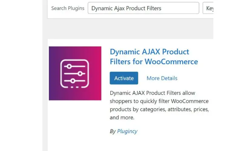Activate the Dynamic AJAX Product Filters plugin
Viewport: 242px width, 151px height.
(124, 78)
